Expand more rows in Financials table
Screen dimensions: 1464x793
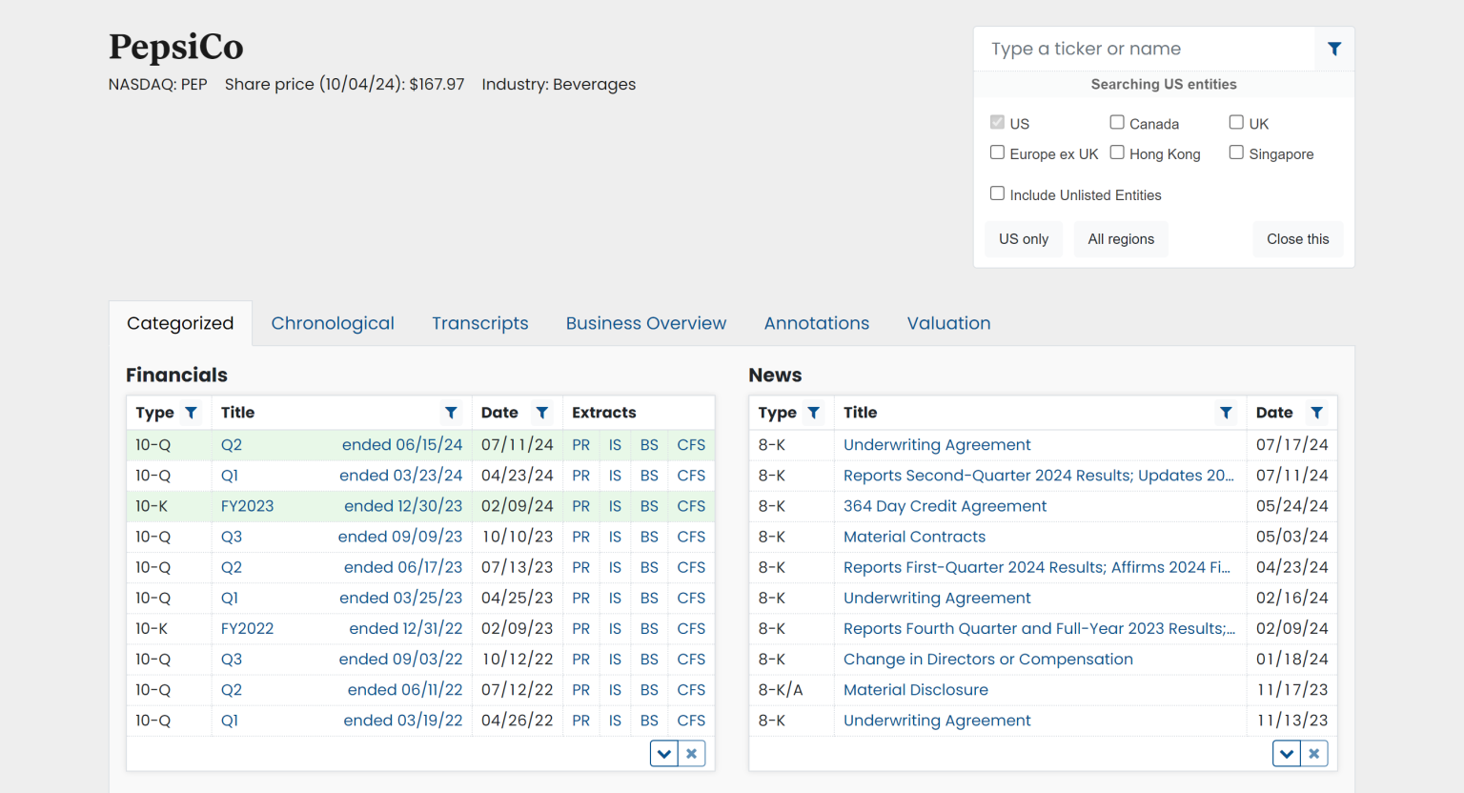click(664, 754)
